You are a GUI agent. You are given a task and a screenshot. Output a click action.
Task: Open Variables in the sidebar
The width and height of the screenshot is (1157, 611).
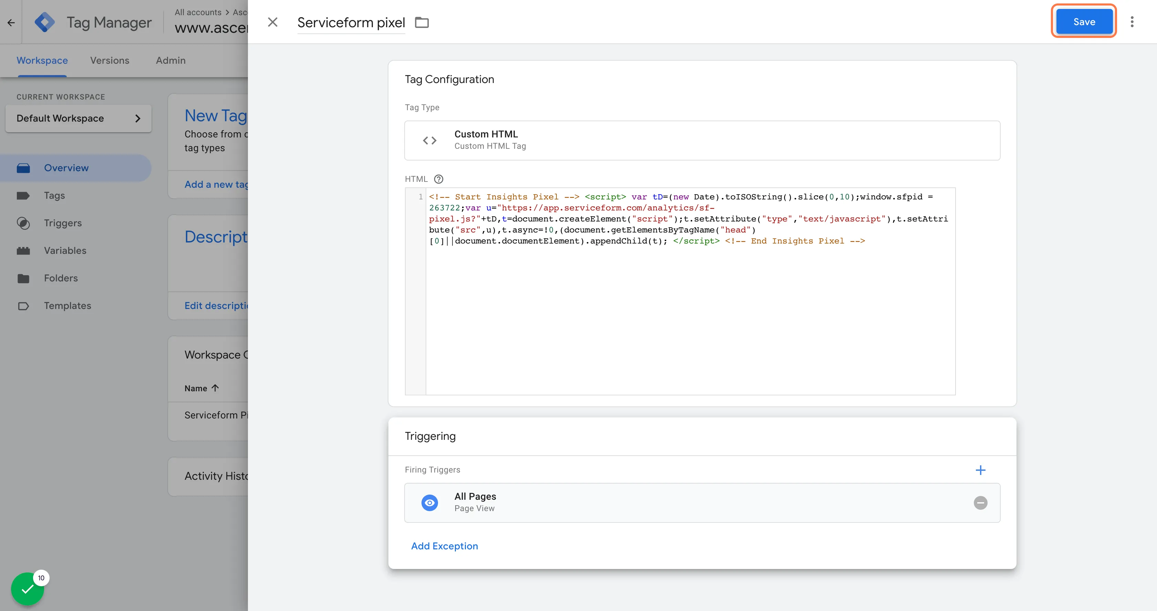[75, 250]
